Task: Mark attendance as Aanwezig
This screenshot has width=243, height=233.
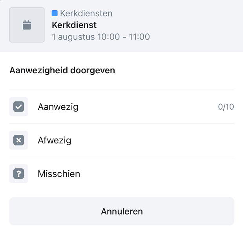Action: tap(58, 107)
